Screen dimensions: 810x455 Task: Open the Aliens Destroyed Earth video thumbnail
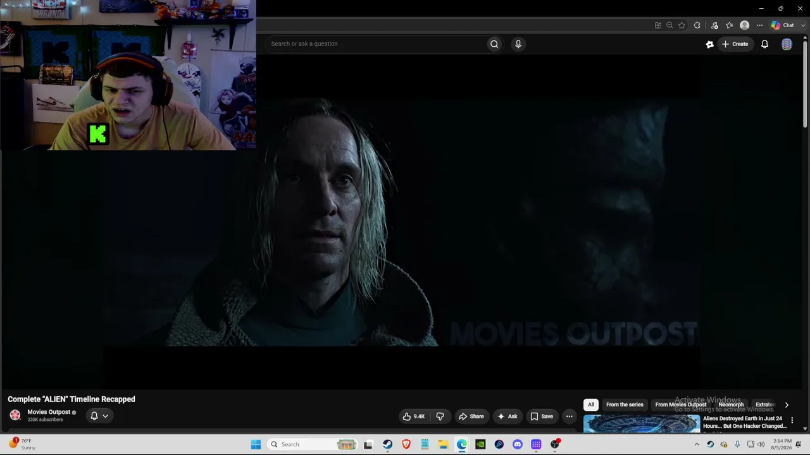pyautogui.click(x=642, y=423)
